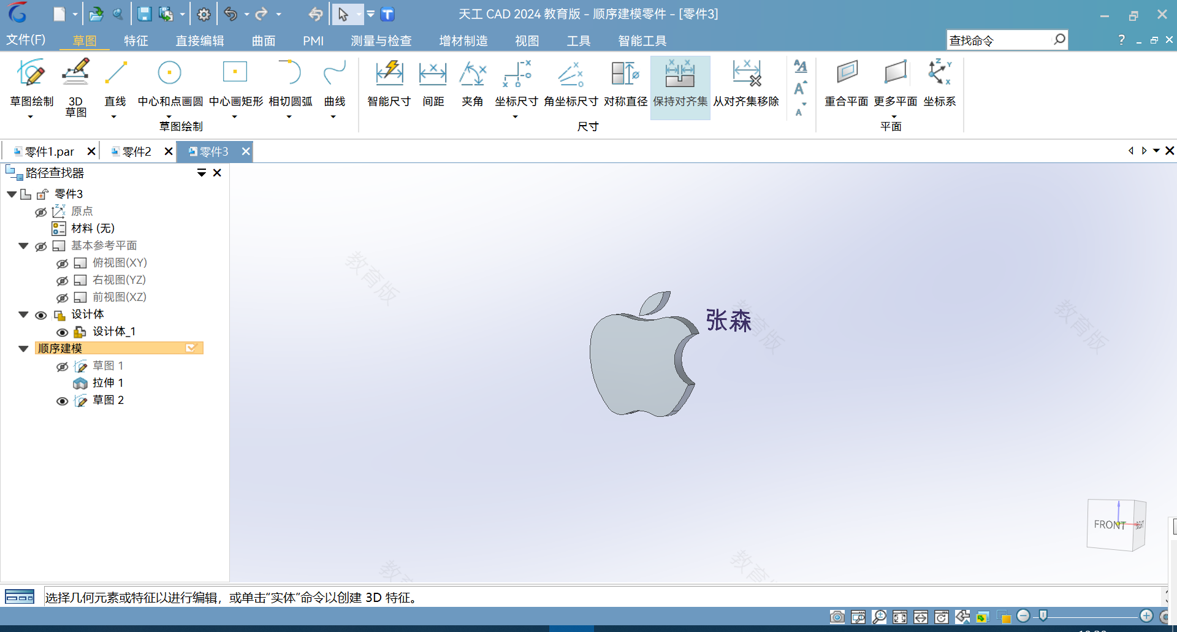This screenshot has width=1177, height=632.
Task: Toggle visibility of 原点 origin
Action: [41, 212]
